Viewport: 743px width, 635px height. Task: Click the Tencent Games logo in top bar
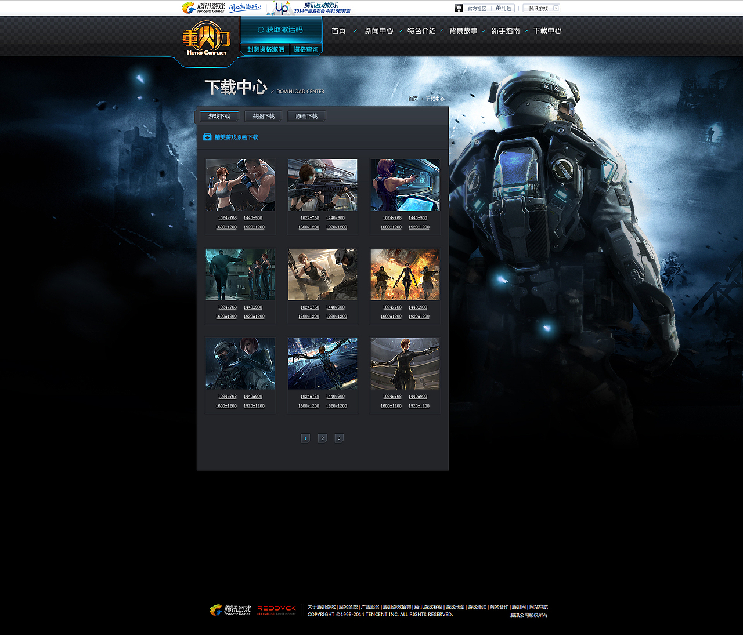click(x=203, y=8)
